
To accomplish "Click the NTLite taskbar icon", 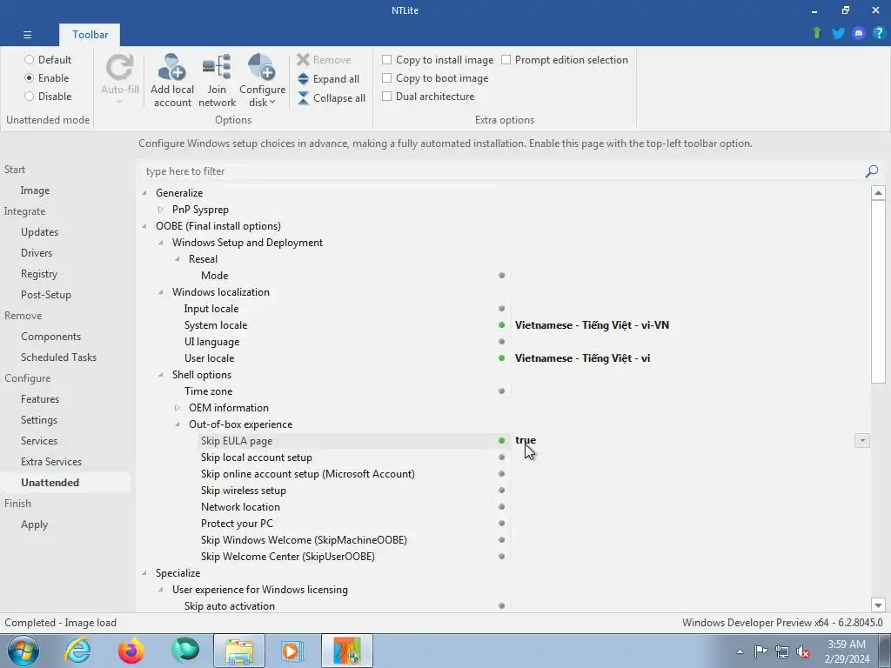I will (x=347, y=651).
